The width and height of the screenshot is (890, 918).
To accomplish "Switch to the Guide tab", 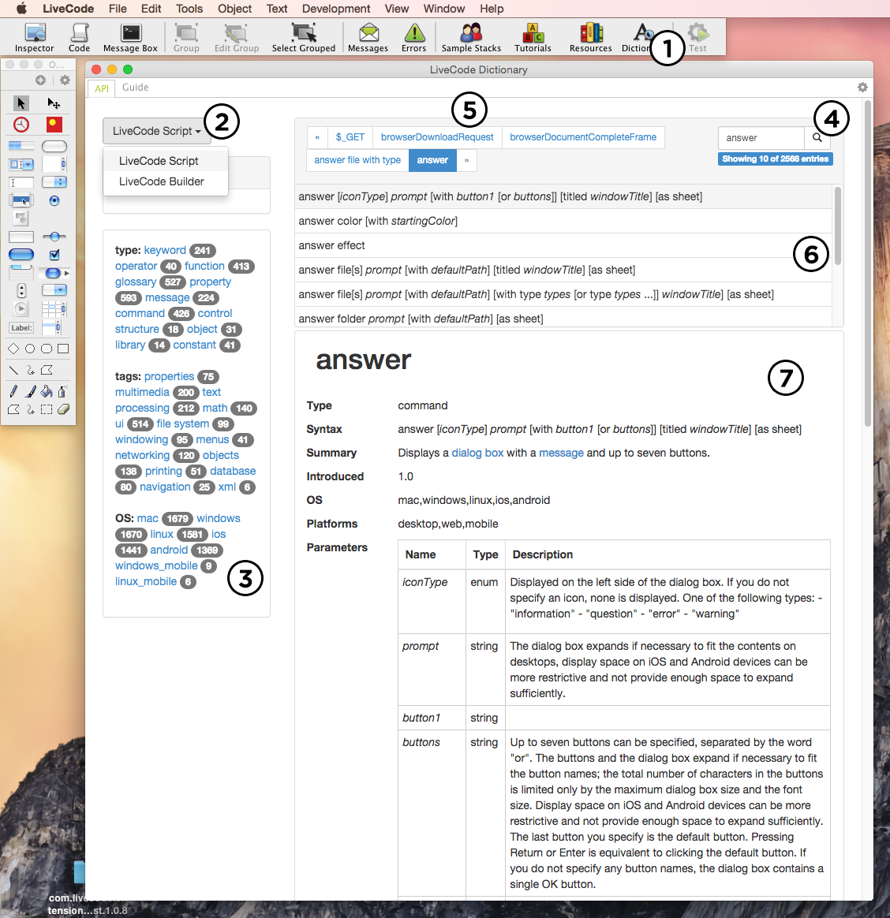I will [135, 88].
